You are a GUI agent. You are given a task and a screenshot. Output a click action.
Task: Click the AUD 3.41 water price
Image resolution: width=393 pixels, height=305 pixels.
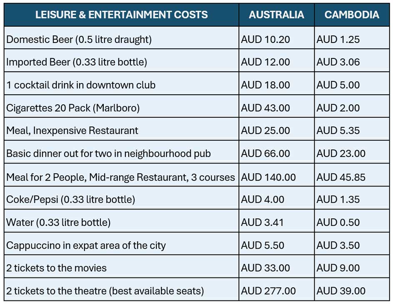point(263,222)
